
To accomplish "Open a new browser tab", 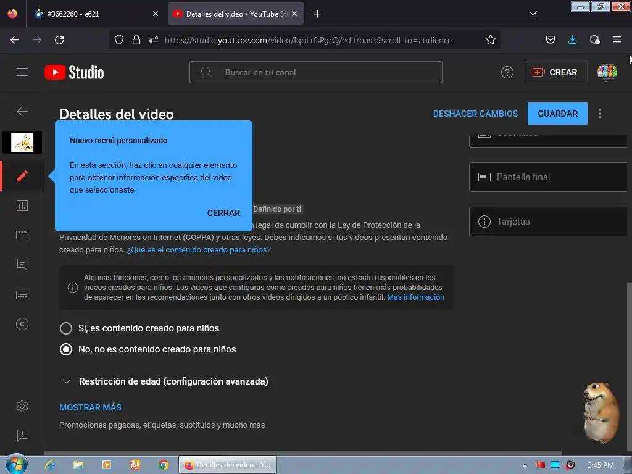I will tap(318, 14).
